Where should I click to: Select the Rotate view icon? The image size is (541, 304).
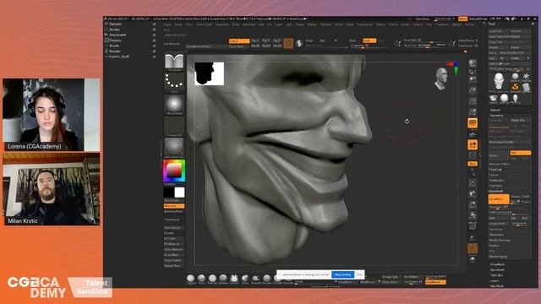click(473, 215)
